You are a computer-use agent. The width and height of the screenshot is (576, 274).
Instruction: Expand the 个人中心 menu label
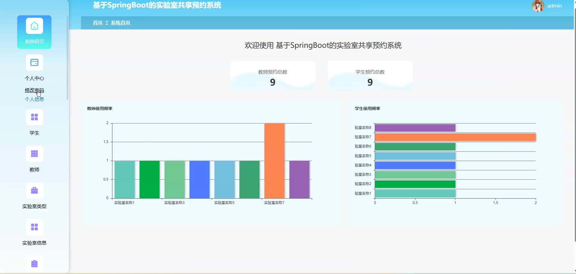pos(34,78)
